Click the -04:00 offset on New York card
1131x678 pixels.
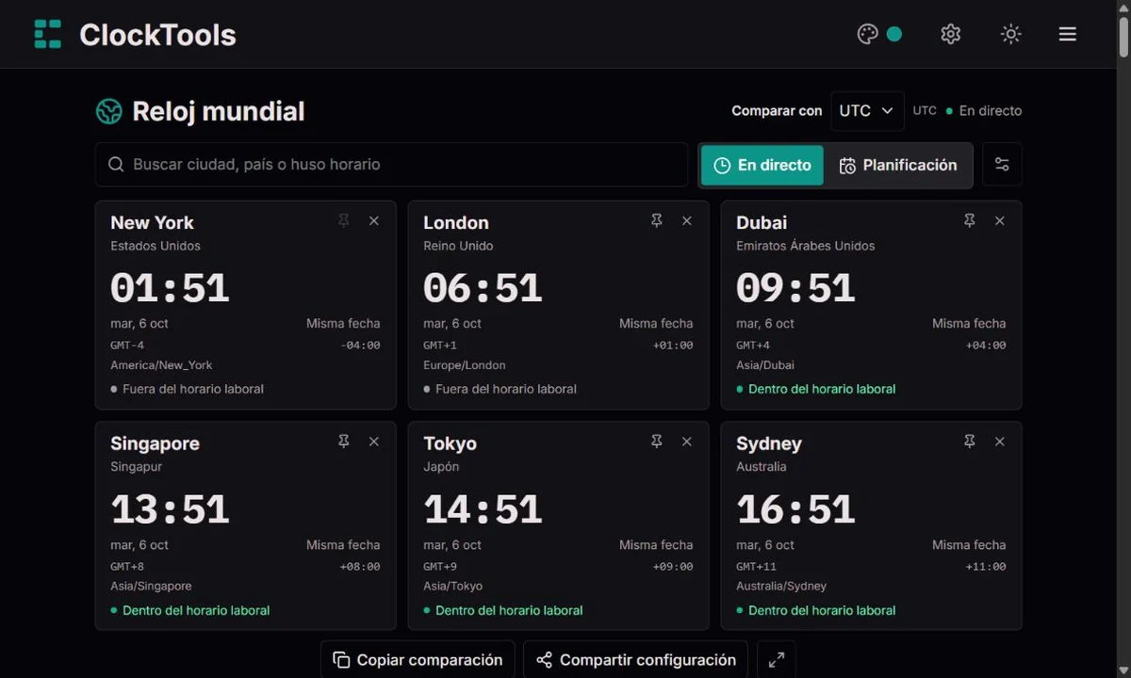click(360, 346)
